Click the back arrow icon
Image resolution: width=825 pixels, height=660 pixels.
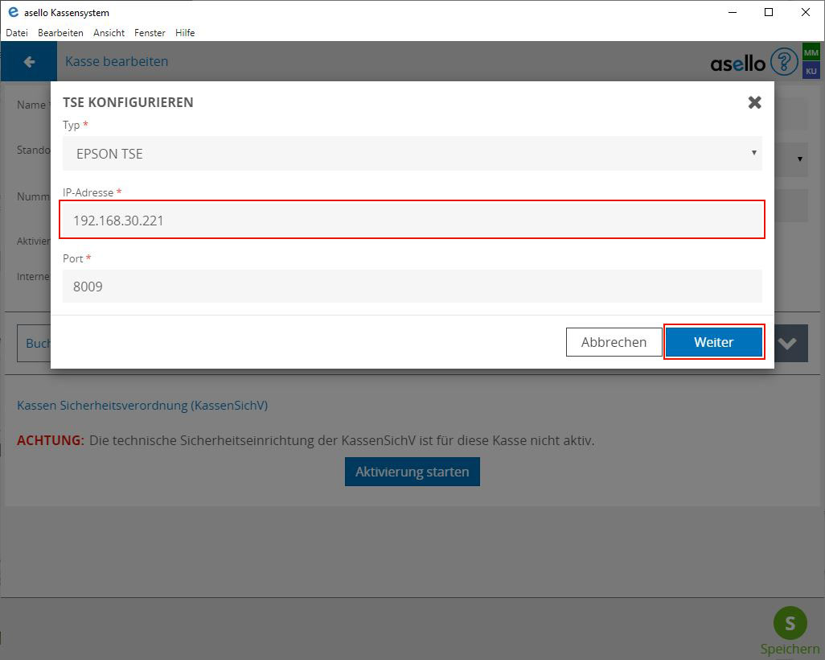click(x=30, y=62)
